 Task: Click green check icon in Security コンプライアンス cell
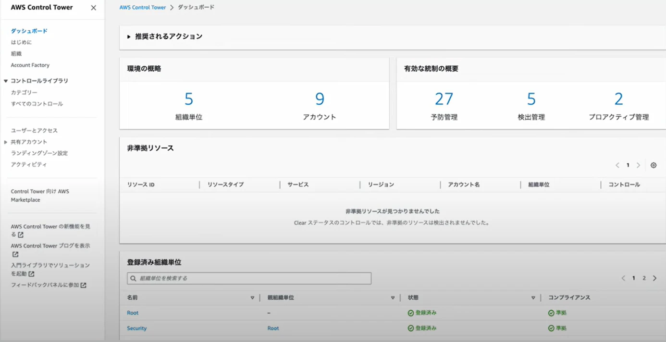551,329
